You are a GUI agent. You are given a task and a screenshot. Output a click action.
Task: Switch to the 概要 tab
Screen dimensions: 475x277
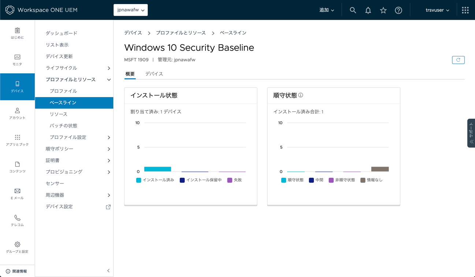pos(130,74)
